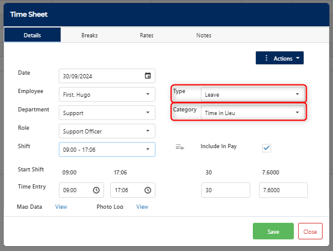The image size is (333, 251).
Task: Expand the Shift dropdown 09:00 - 17:06
Action: tap(107, 149)
